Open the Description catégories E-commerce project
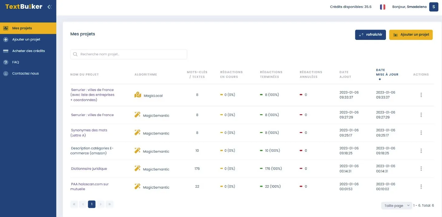Viewport: 442px width, 217px height. click(92, 151)
